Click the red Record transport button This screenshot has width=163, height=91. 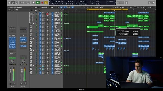(42, 3)
